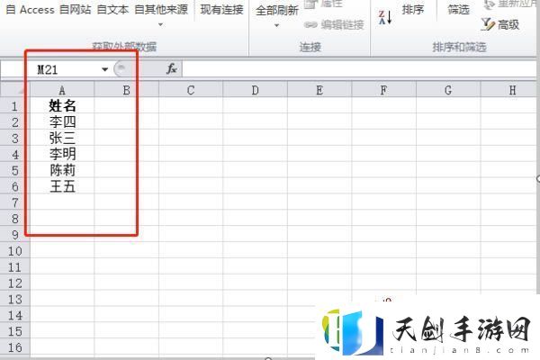This screenshot has height=360, width=540.
Task: Expand the 全部刷新 dropdown arrow
Action: (x=276, y=25)
